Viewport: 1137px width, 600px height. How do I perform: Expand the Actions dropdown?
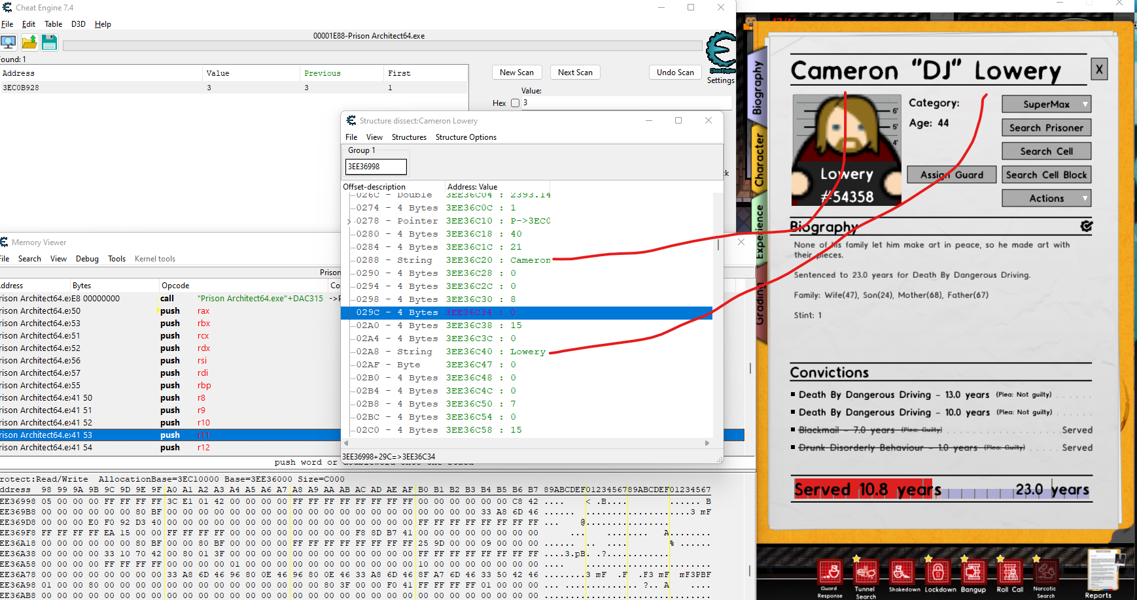1046,198
